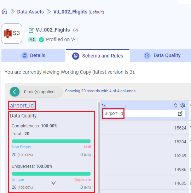Click the Duplicate label
Screen dimensions: 191x193
click(82, 180)
